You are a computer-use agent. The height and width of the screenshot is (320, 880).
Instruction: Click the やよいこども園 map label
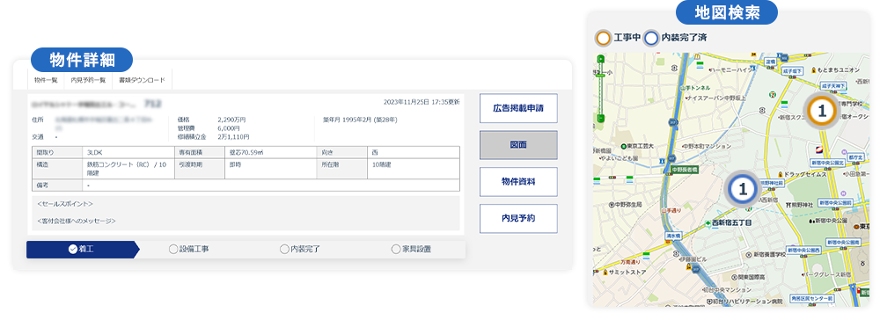[x=619, y=158]
